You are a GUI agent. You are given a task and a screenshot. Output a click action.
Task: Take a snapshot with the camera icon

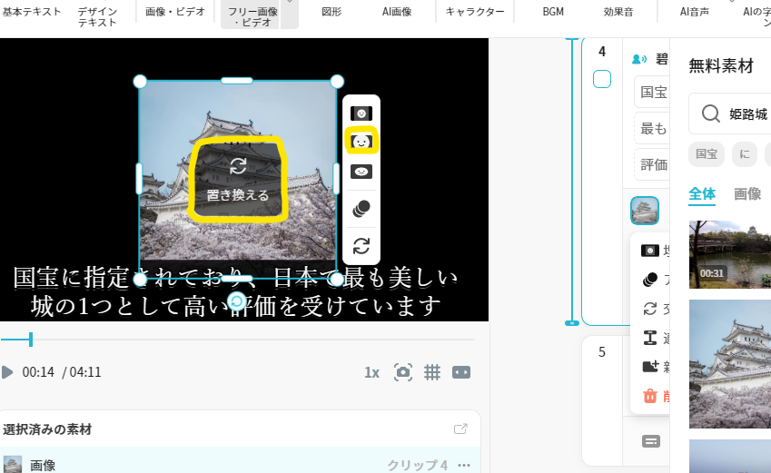pos(403,372)
